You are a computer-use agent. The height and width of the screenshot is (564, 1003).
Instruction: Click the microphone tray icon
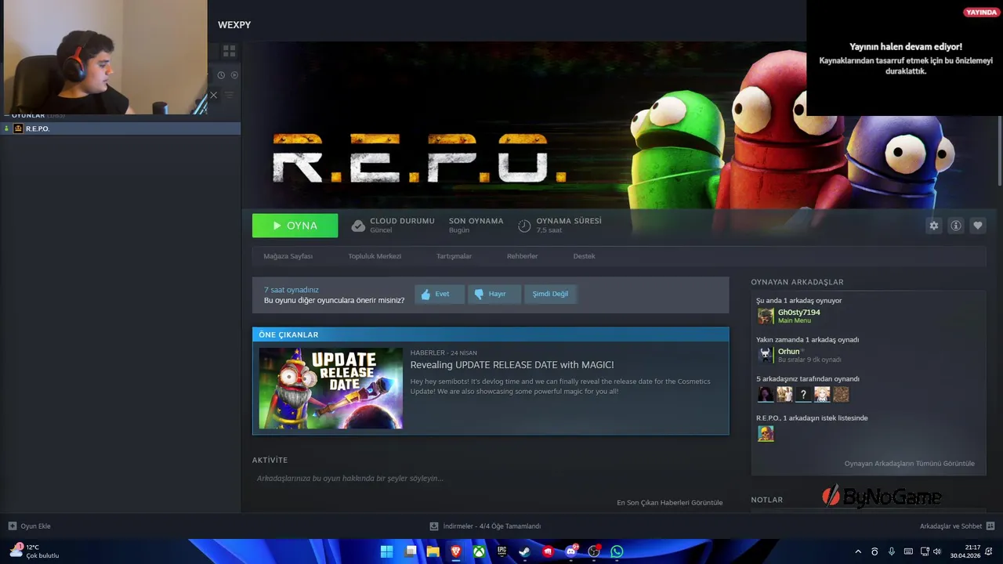pos(892,551)
